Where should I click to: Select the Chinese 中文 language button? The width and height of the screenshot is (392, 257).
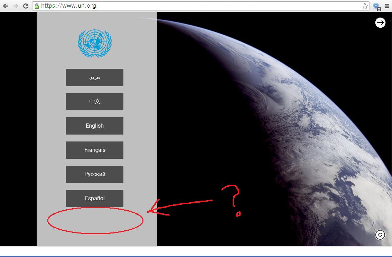click(x=95, y=102)
